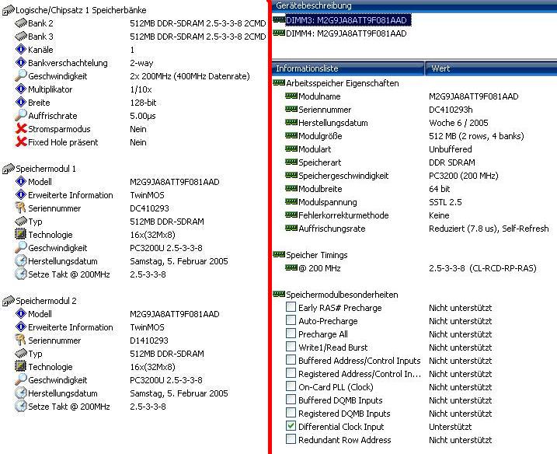Toggle the Early RAS# Precharge checkbox
Screen dimensions: 557x454
click(x=291, y=307)
